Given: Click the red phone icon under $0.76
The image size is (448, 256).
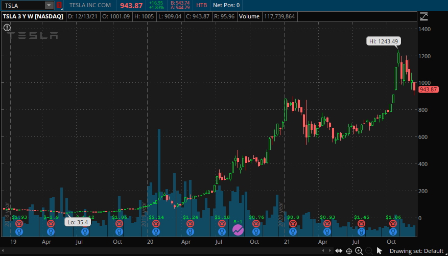Looking at the screenshot, I should [x=256, y=223].
